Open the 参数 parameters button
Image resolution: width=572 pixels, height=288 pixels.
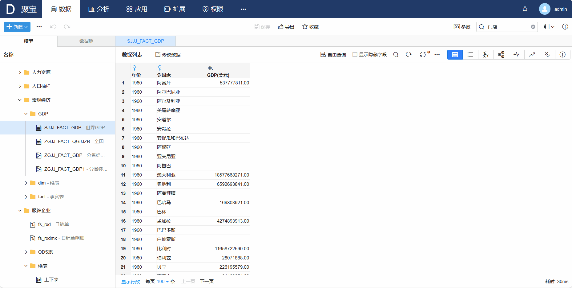[x=462, y=27]
